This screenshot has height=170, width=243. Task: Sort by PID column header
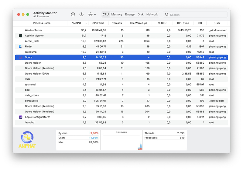click(x=200, y=23)
